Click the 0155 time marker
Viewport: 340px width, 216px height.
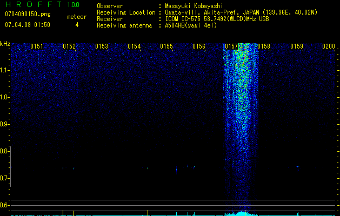click(166, 46)
